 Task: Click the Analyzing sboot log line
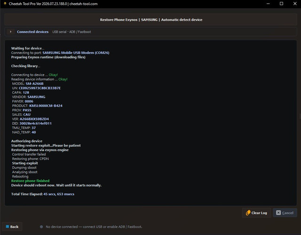click(x=25, y=172)
